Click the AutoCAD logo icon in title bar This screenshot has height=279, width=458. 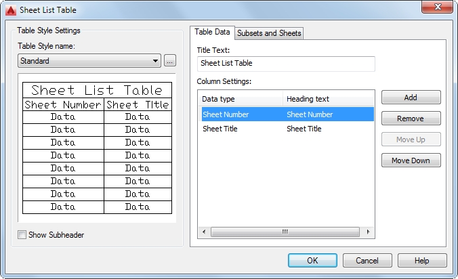11,10
